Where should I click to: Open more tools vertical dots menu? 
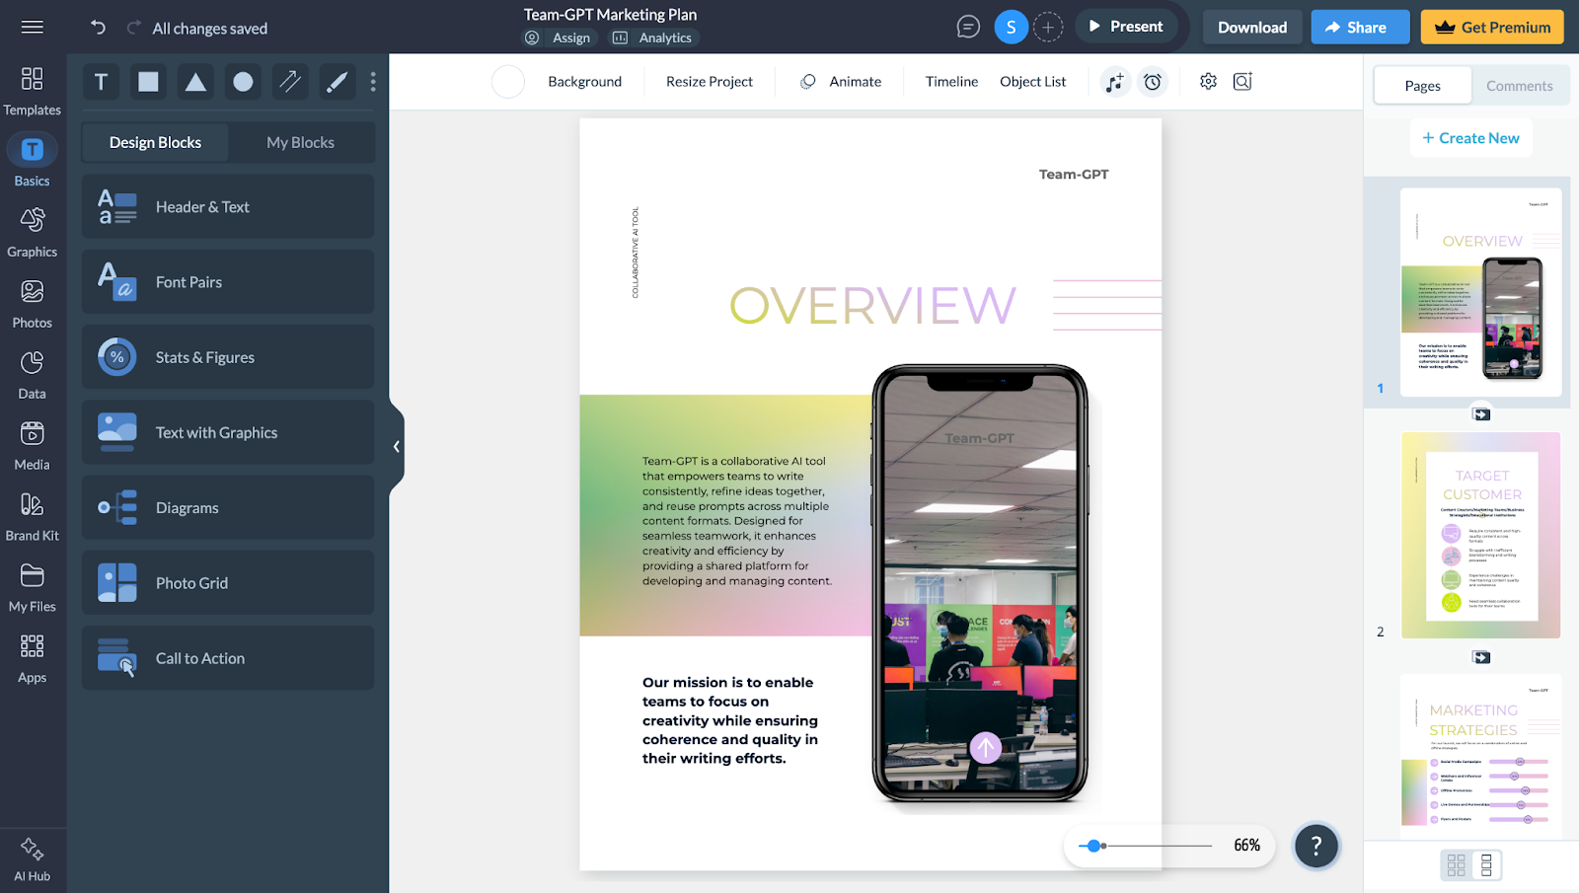[373, 82]
